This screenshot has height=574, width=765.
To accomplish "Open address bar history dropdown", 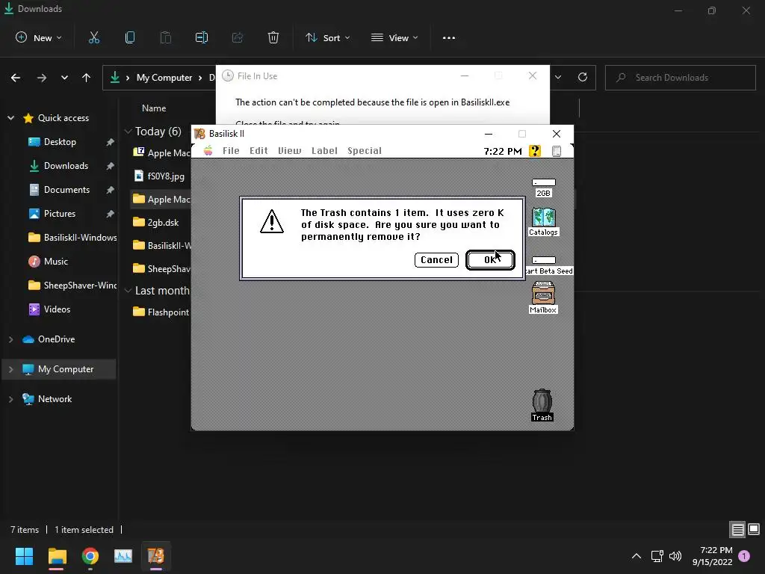I will [558, 77].
